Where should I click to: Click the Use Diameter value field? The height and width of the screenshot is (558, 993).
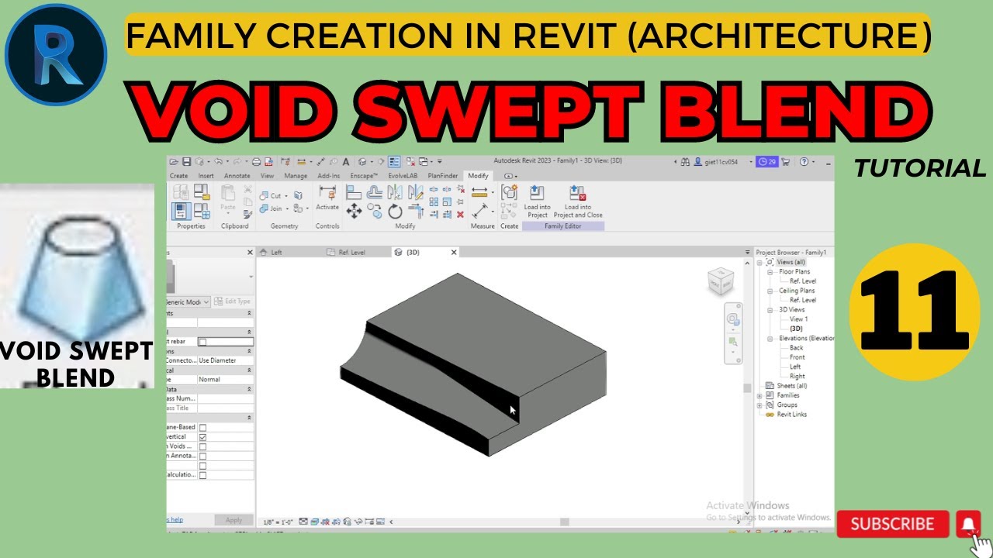225,360
